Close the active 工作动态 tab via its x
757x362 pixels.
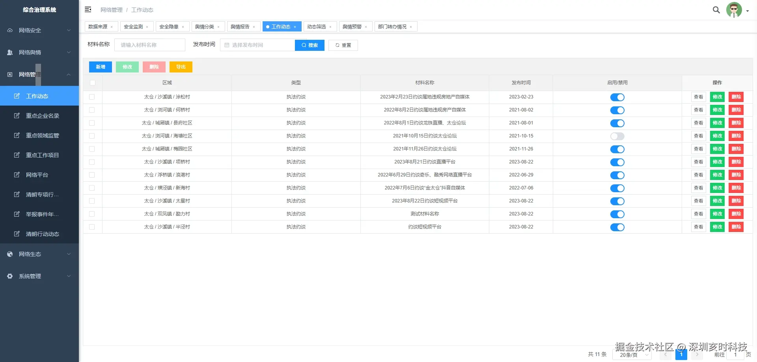295,27
